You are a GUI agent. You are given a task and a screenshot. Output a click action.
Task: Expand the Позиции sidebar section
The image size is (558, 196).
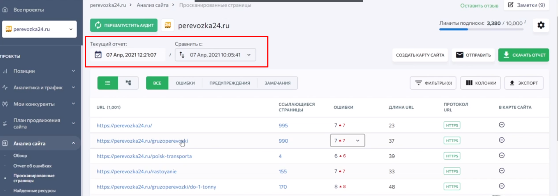(x=73, y=71)
